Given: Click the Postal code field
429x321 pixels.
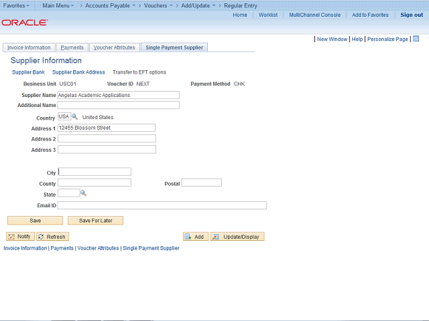Looking at the screenshot, I should (x=202, y=183).
